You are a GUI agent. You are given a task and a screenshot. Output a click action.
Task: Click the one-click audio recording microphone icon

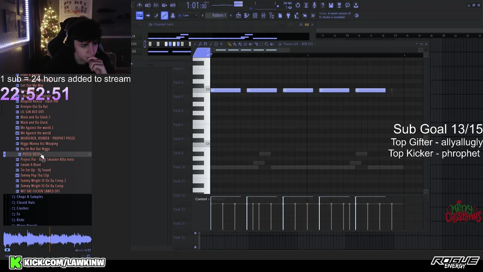point(314,5)
